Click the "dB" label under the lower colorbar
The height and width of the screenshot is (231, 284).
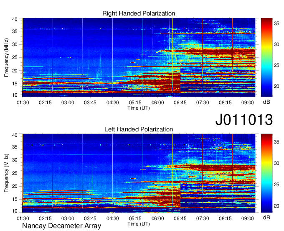pos(266,217)
